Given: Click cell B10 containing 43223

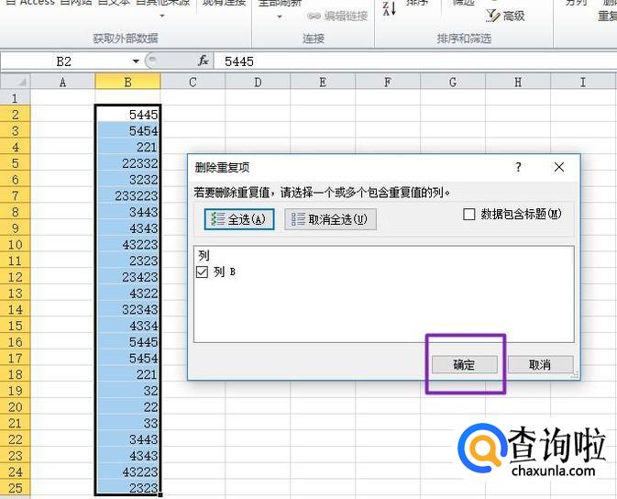Looking at the screenshot, I should 127,244.
